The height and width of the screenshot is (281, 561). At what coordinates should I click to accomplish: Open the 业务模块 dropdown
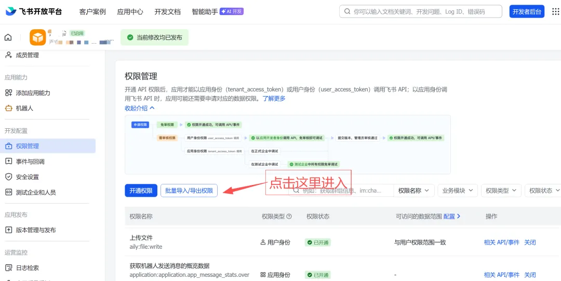pos(458,191)
